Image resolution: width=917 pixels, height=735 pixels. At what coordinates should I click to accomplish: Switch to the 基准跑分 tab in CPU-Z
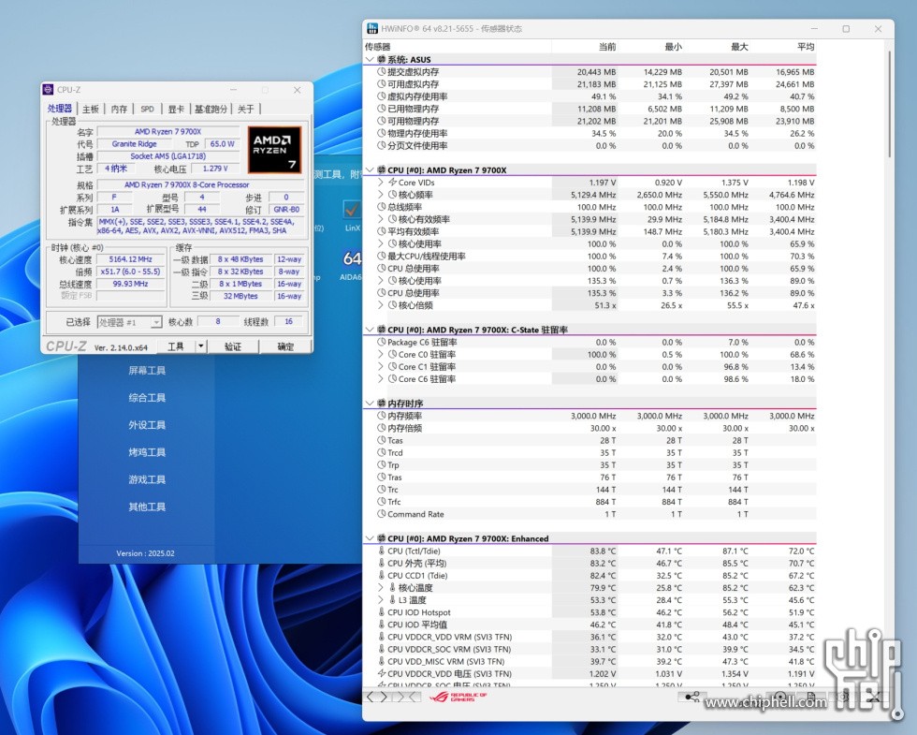[211, 109]
